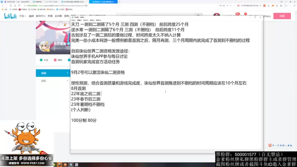Open Notepad 查看 menu
The width and height of the screenshot is (297, 167).
pos(92,20)
